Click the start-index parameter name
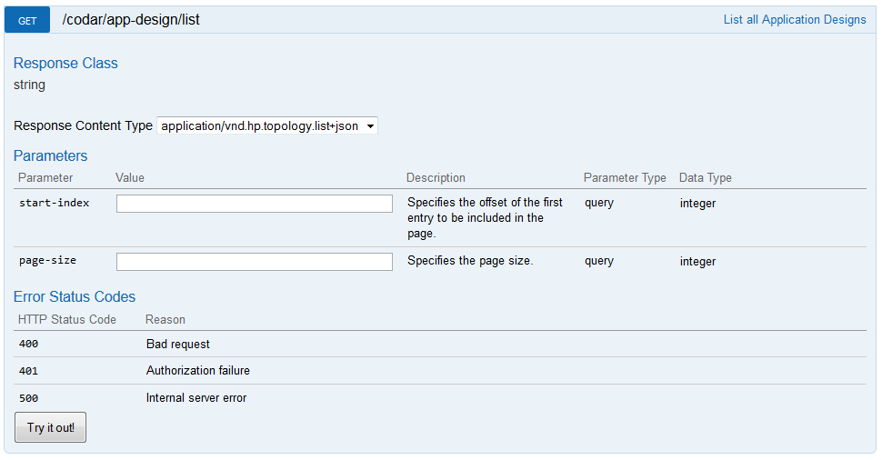Viewport: 882px width, 460px height. (54, 203)
